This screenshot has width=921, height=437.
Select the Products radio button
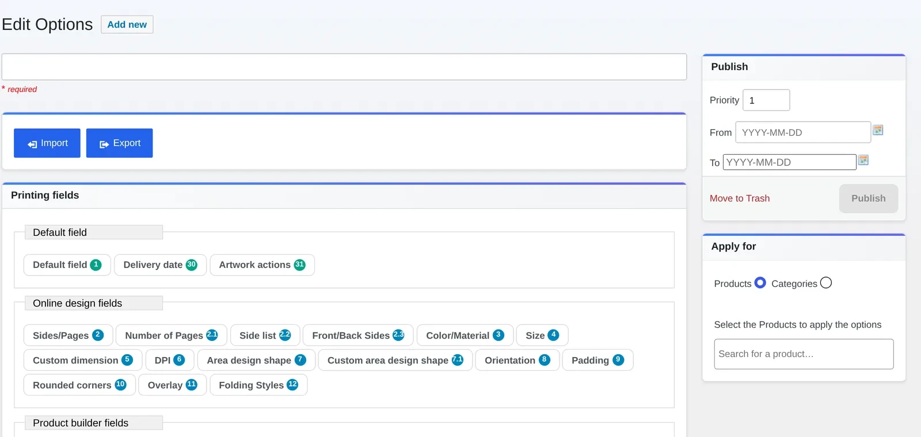760,283
